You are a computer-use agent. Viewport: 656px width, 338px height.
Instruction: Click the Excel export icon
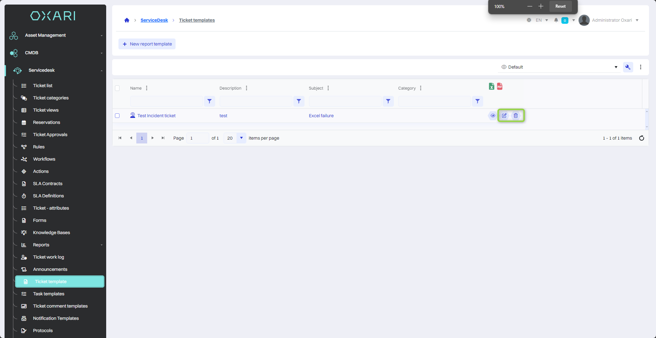[x=491, y=86]
